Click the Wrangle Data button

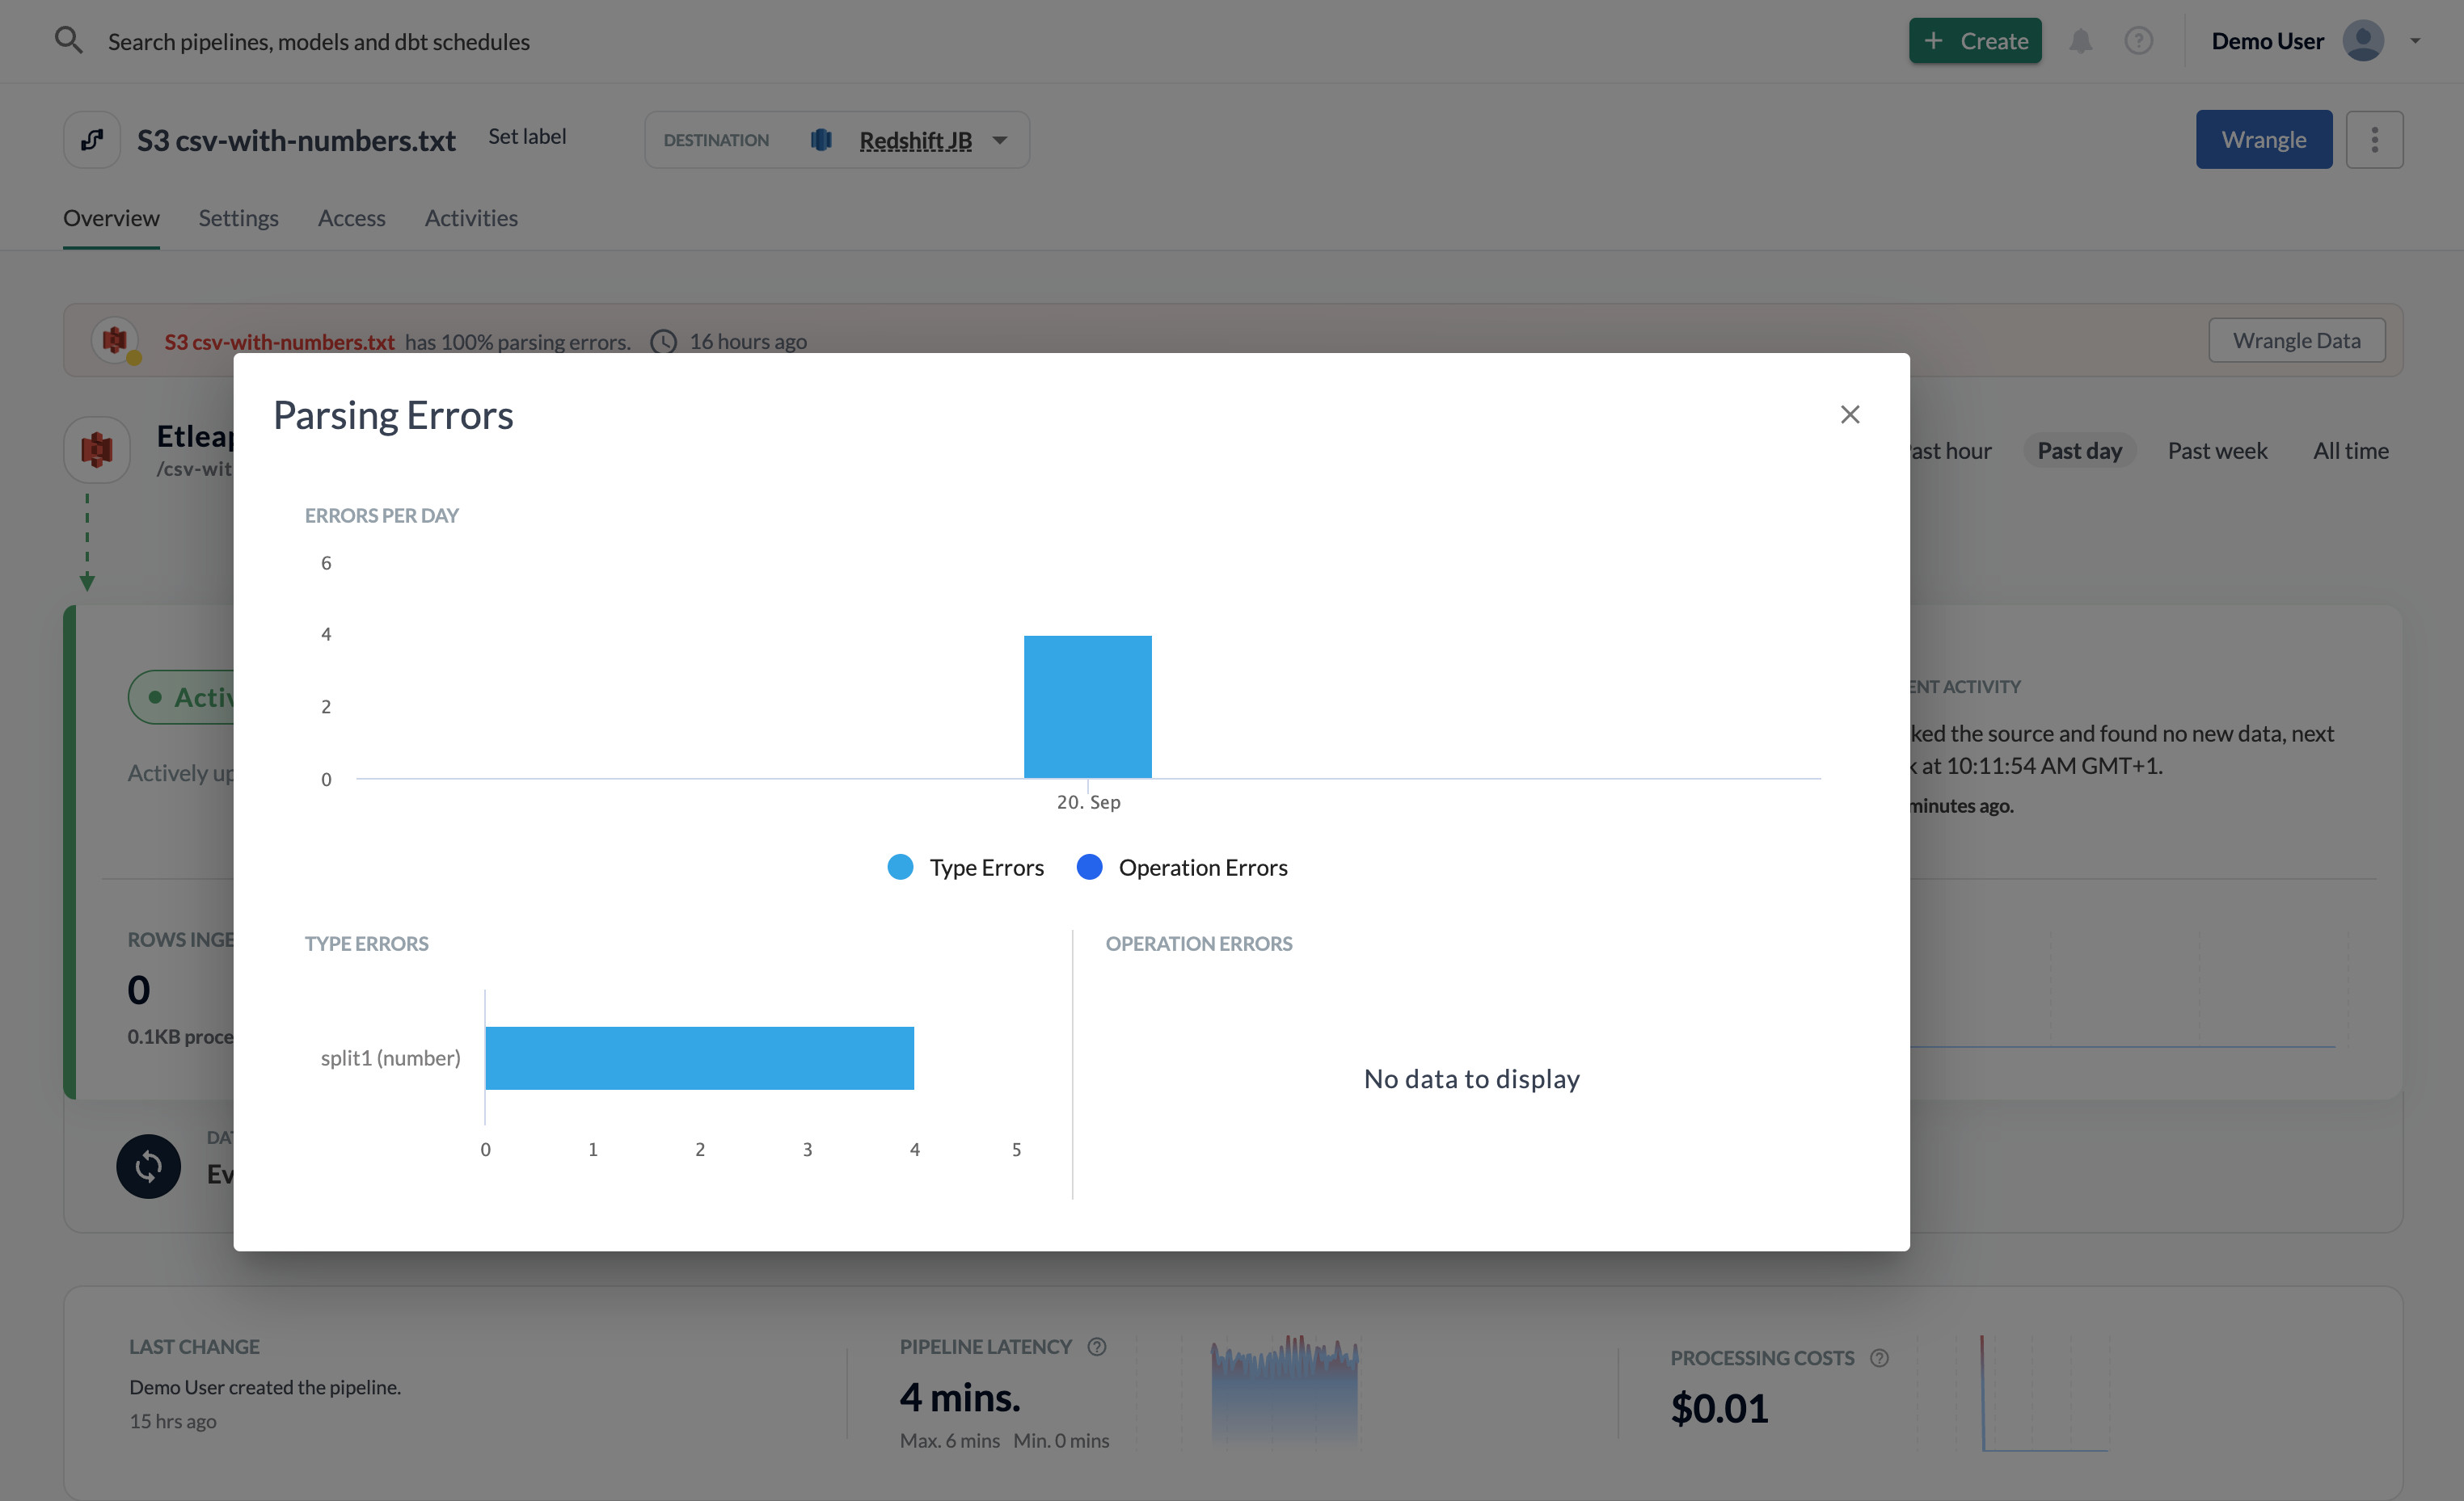click(x=2296, y=341)
